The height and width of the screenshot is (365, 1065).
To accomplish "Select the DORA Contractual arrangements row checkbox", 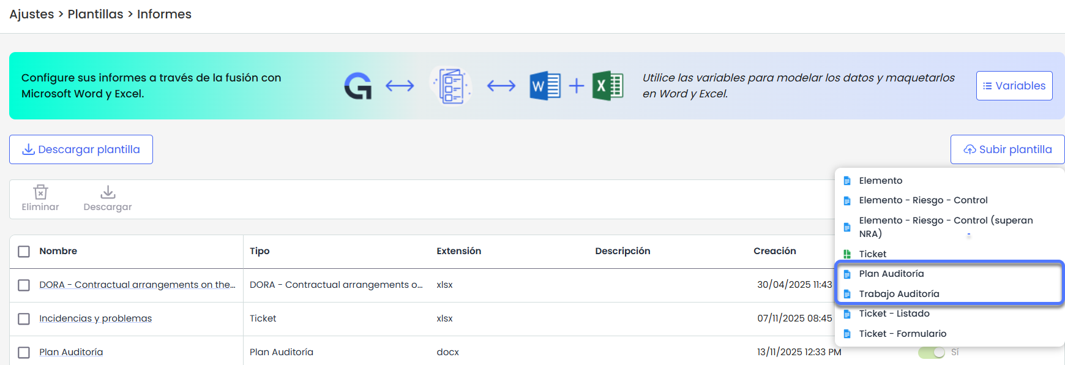I will point(24,285).
